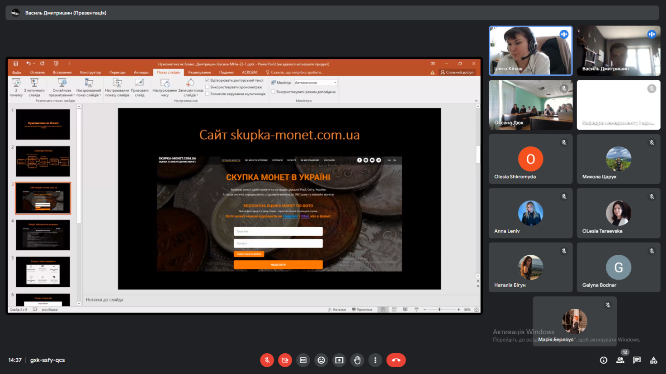
Task: Switch to the Основне ribbon tab
Action: [x=38, y=72]
